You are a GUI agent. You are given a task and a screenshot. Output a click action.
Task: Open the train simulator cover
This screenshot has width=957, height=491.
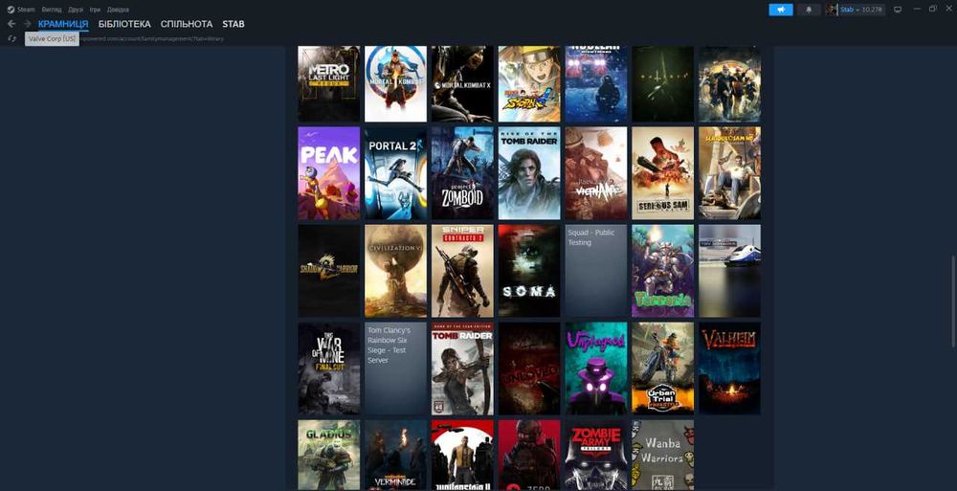pyautogui.click(x=730, y=271)
